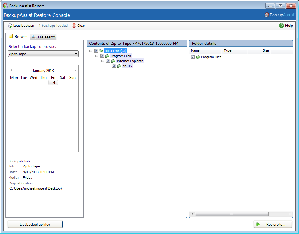This screenshot has height=234, width=299.
Task: Click the date value 4/01/2013 10:00 PM
Action: coord(38,172)
